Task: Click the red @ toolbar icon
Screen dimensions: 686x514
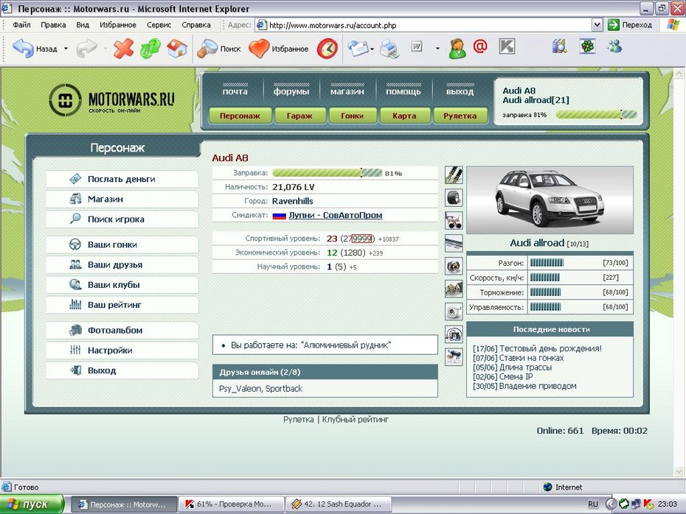Action: click(480, 46)
